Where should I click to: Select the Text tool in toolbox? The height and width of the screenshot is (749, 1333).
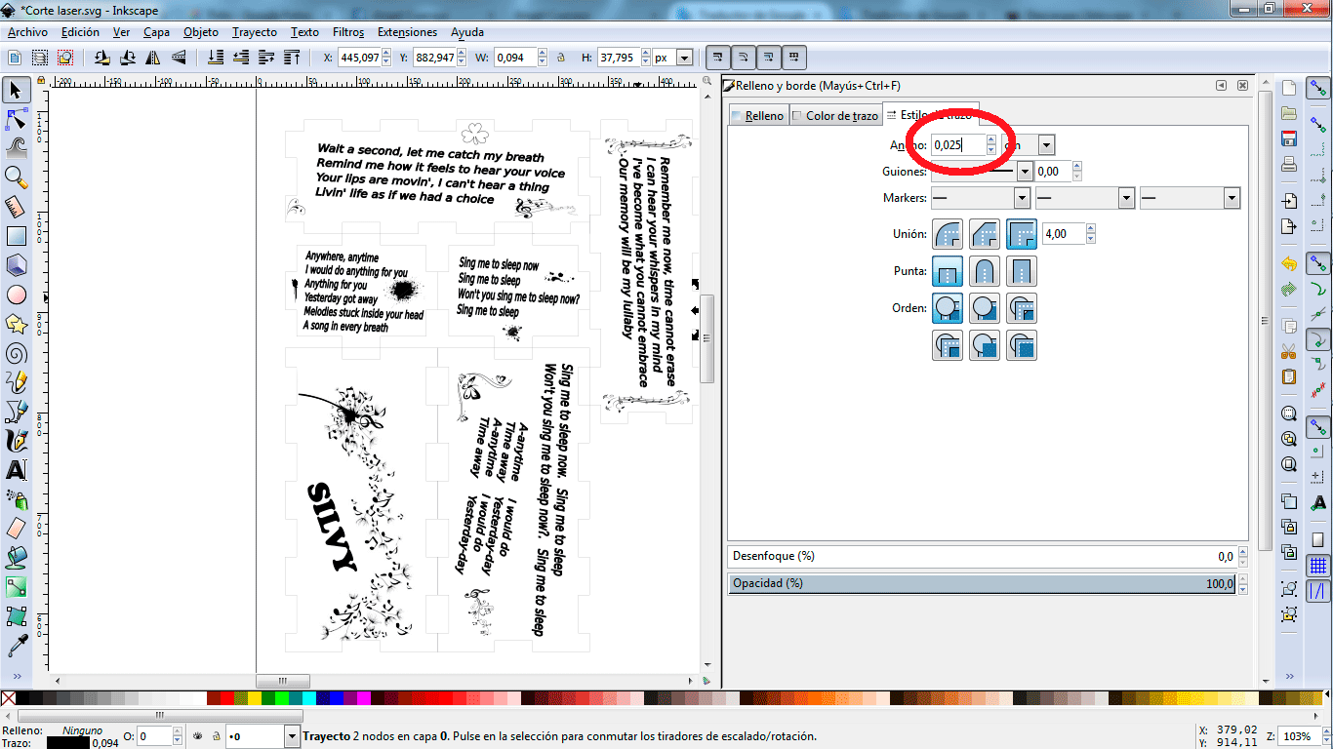coord(16,469)
